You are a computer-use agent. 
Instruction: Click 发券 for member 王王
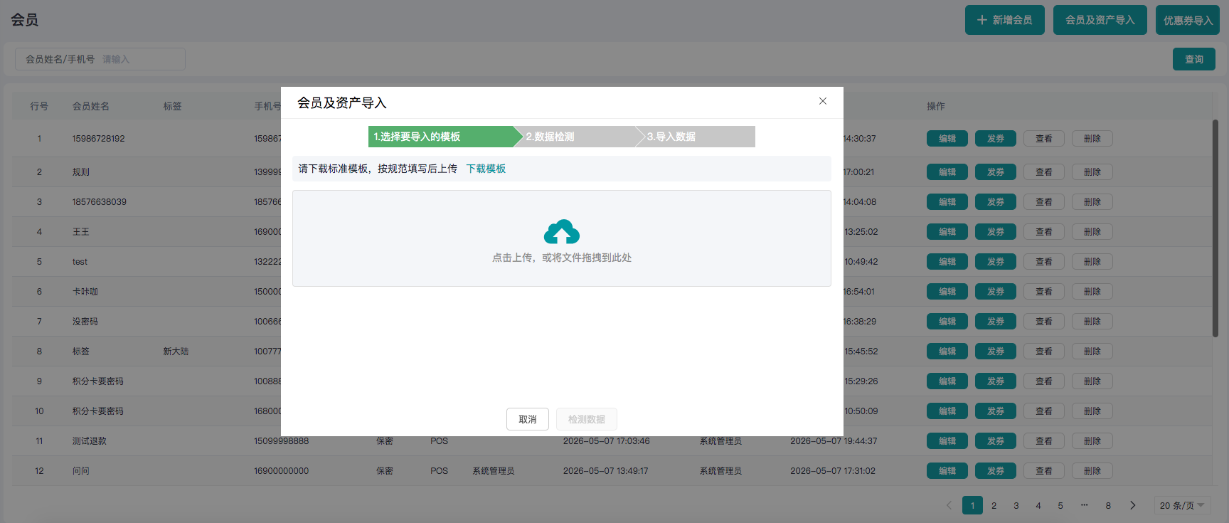pos(996,232)
